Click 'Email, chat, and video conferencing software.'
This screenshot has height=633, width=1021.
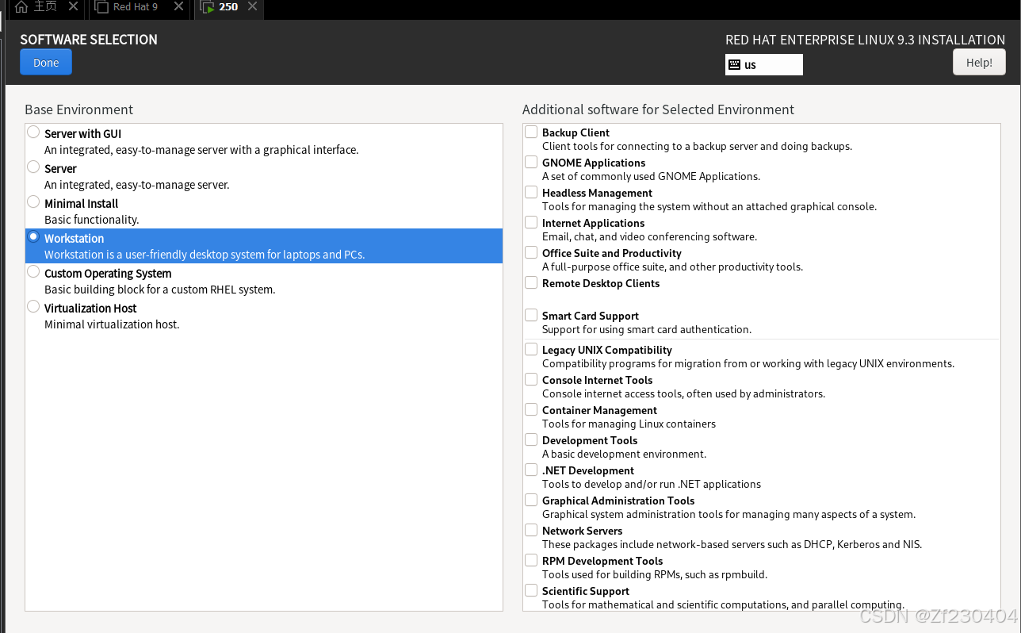(649, 236)
